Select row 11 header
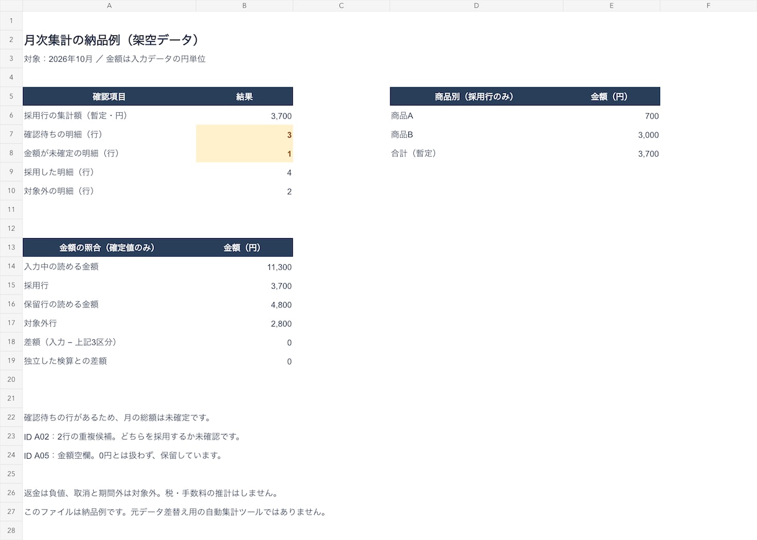The image size is (757, 540). (11, 210)
